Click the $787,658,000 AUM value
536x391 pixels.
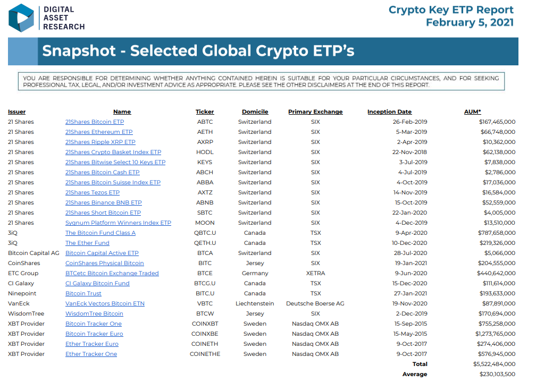(496, 233)
